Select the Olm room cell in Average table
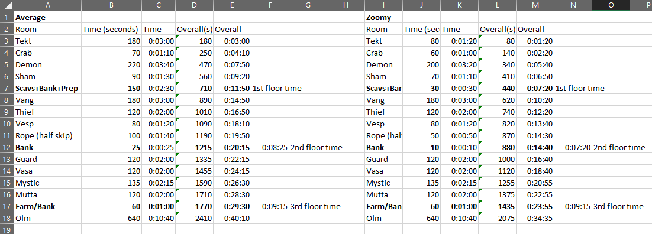652x234 pixels. 48,218
